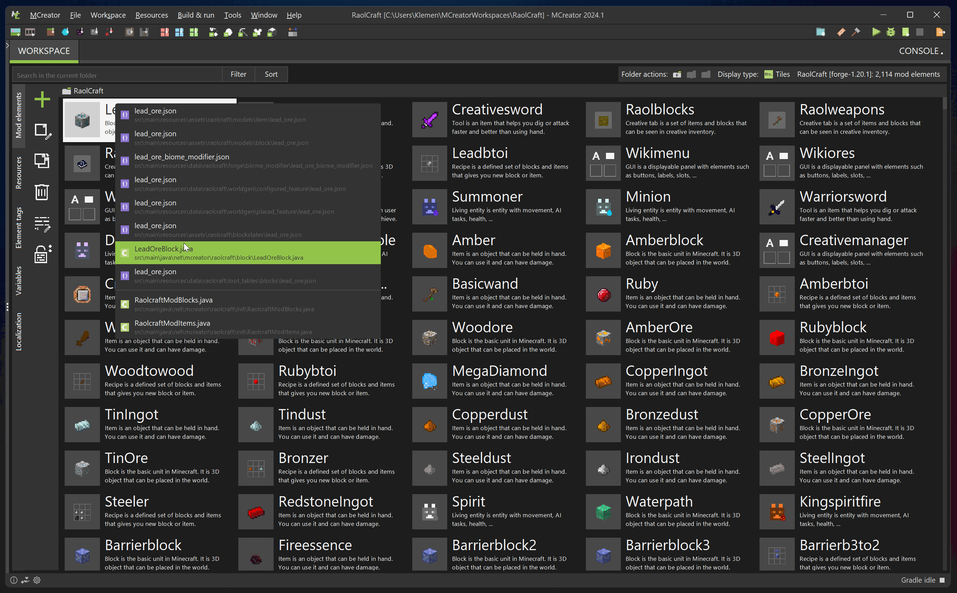The image size is (957, 593).
Task: Click the info icon in status bar
Action: click(14, 580)
